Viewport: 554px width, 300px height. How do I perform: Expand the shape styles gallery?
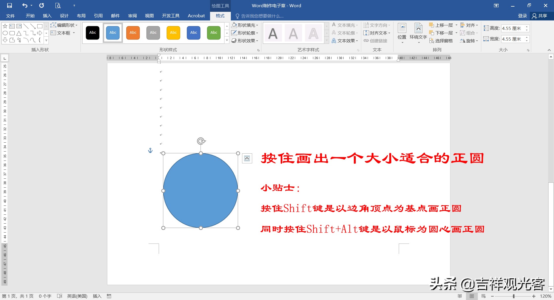click(x=227, y=40)
